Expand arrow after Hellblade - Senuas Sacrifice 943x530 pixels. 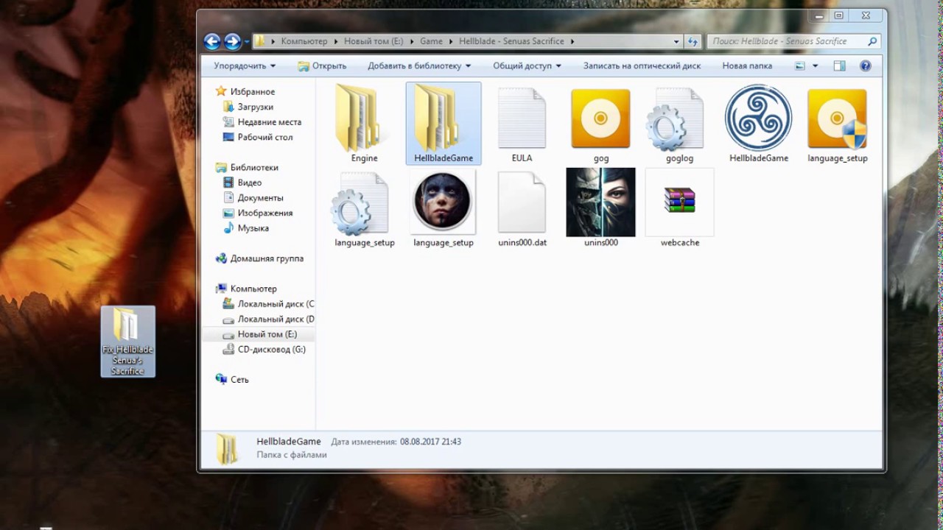coord(572,41)
